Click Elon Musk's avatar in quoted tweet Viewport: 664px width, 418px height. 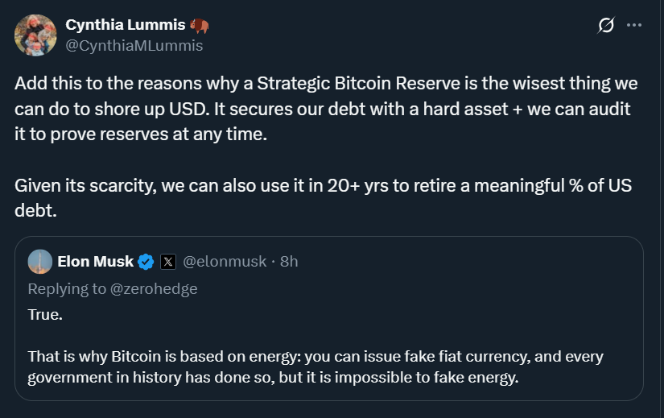click(x=40, y=261)
